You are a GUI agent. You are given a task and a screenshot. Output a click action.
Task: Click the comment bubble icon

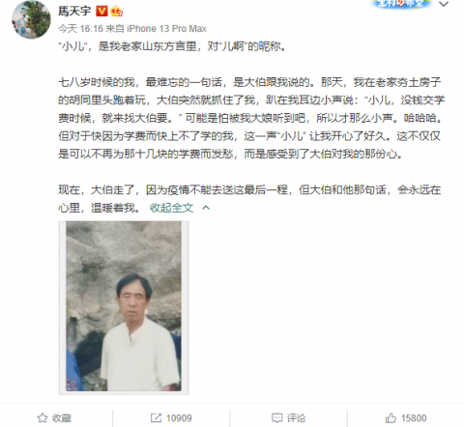276,418
